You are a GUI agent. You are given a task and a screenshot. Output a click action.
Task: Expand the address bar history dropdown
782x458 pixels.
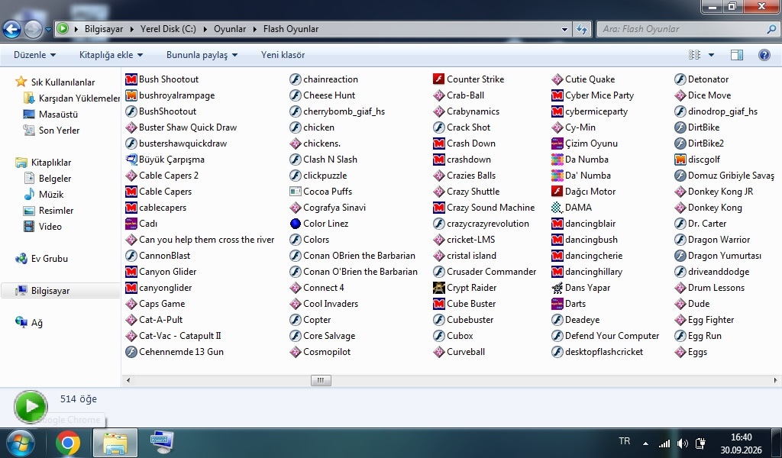pos(564,29)
